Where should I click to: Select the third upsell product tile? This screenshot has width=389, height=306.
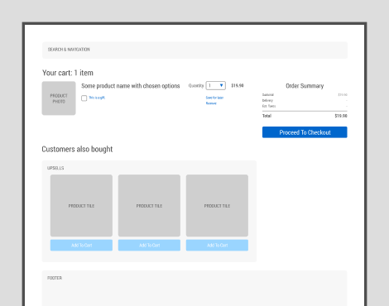(x=217, y=205)
